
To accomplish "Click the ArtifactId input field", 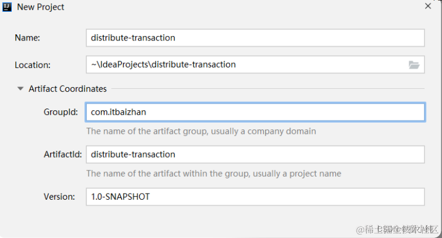I will pos(255,154).
